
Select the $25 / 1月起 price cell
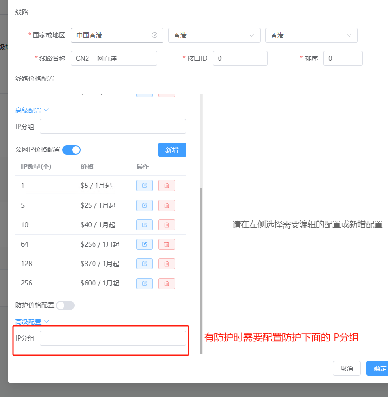tap(98, 205)
